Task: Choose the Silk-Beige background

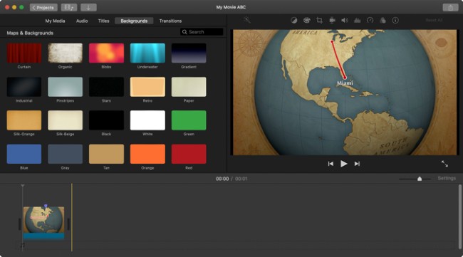Action: [66, 120]
